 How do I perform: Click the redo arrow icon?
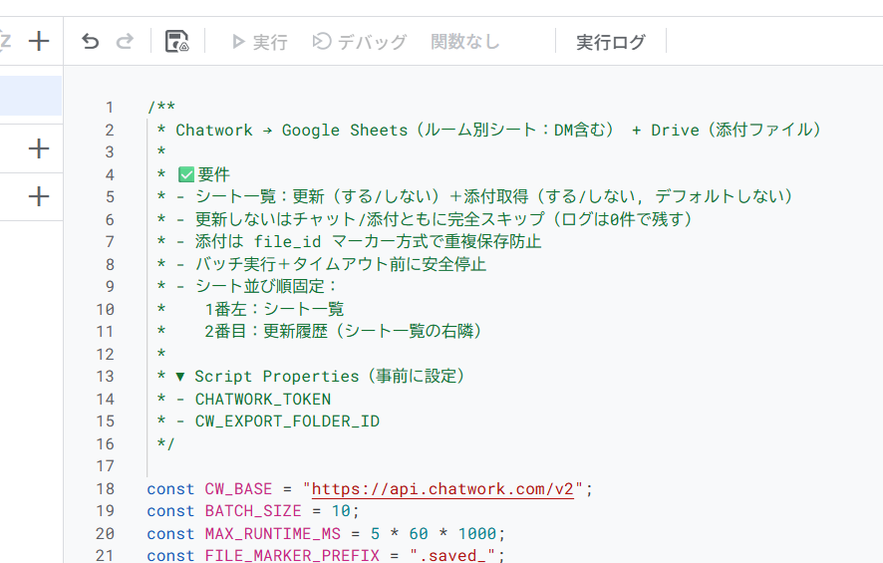click(x=125, y=41)
